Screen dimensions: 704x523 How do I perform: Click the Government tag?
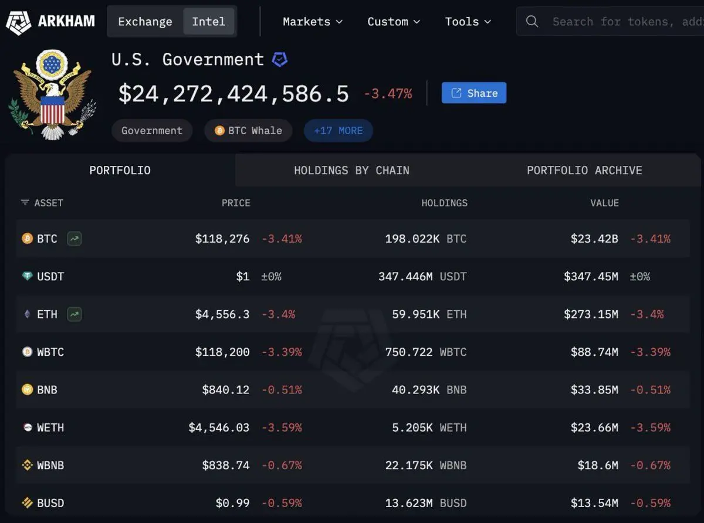click(x=152, y=131)
